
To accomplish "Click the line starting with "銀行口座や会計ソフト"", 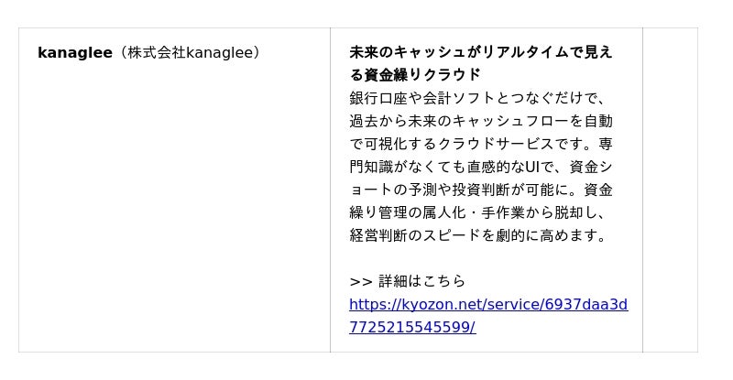I will [x=476, y=98].
